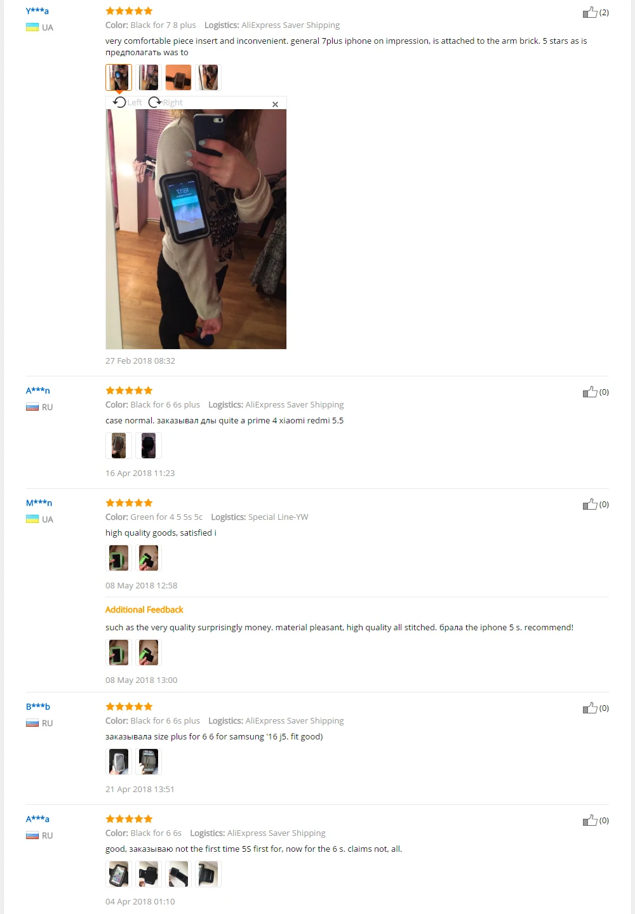
Task: Rotate the enlarged photo left
Action: 128,102
